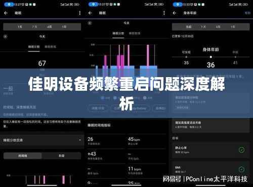Tap the 26 metric in the sleep timeline

click(x=91, y=139)
